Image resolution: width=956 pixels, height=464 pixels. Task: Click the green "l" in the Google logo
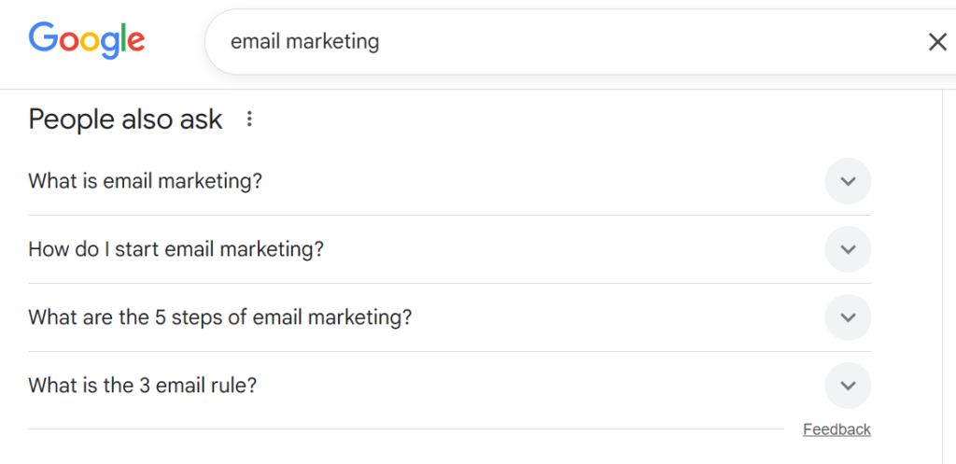tap(121, 37)
